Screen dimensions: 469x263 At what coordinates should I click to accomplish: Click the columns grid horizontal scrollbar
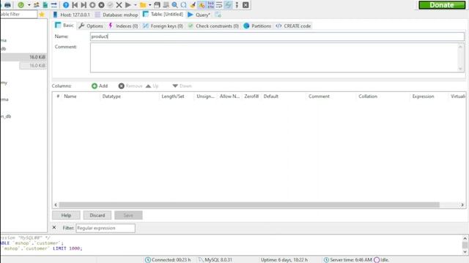tap(249, 205)
